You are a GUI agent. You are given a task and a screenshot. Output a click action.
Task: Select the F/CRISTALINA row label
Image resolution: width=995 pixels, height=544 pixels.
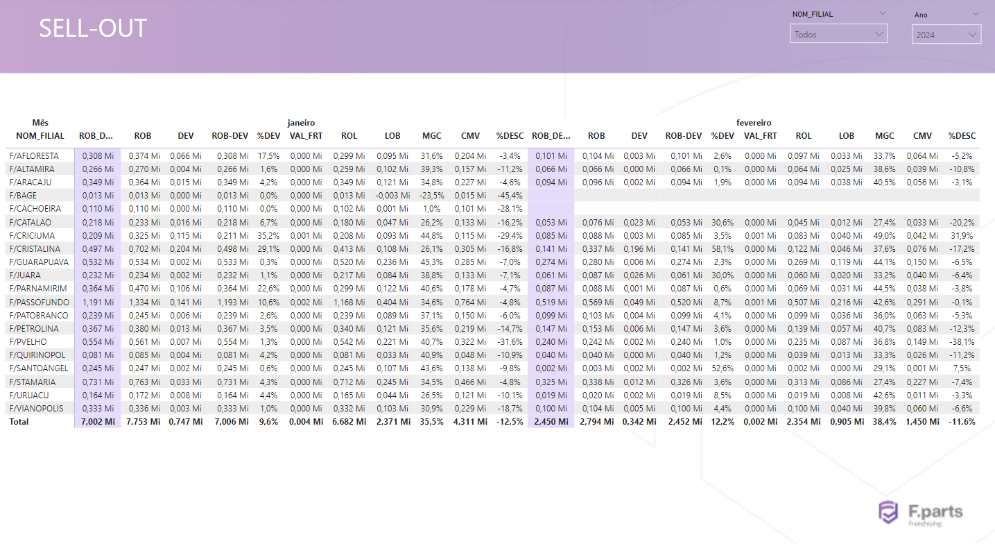(x=35, y=249)
